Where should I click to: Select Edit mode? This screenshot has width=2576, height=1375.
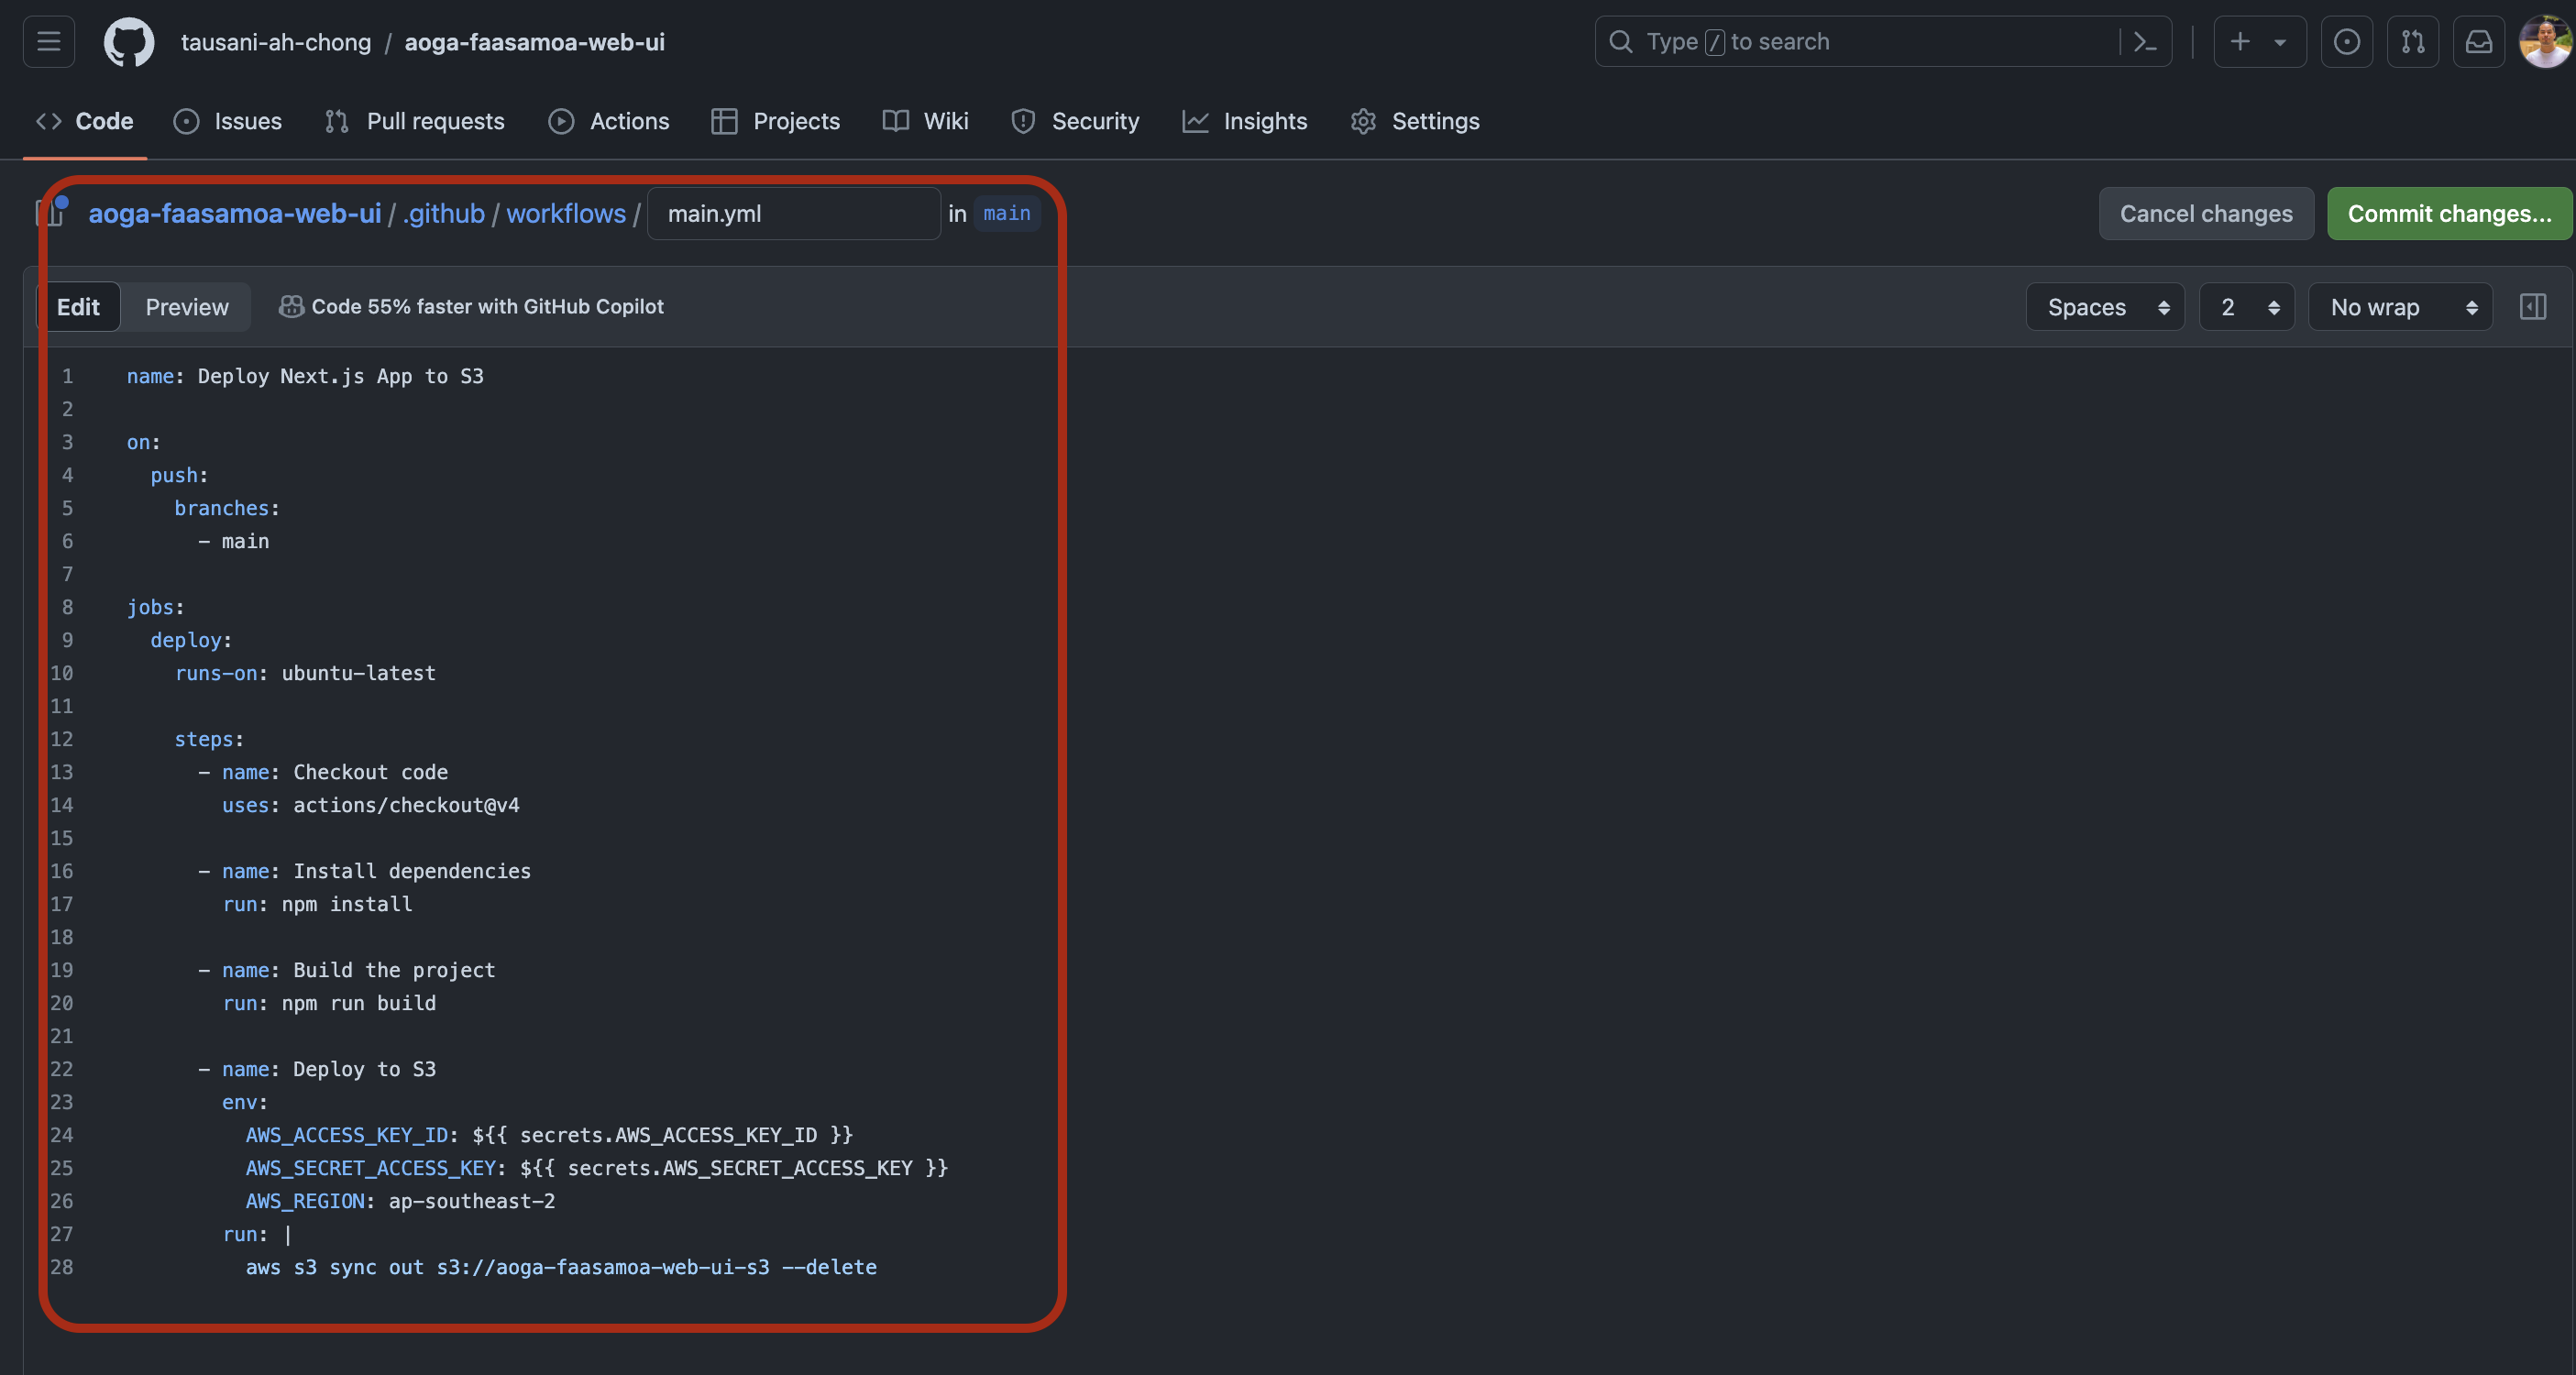[x=79, y=306]
